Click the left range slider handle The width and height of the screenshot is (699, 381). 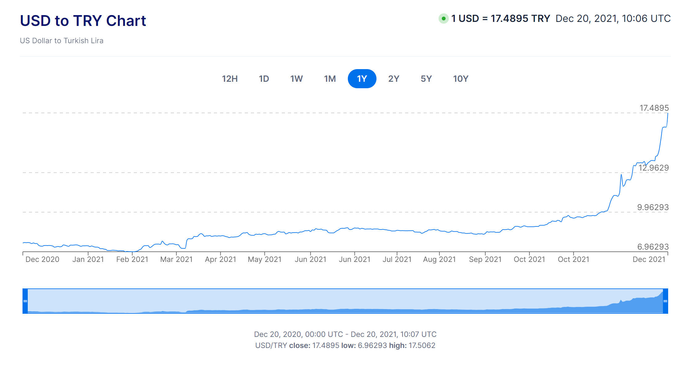[25, 301]
